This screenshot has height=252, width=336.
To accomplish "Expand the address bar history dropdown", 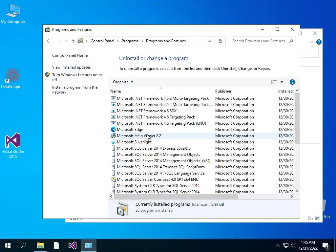I will (210, 41).
